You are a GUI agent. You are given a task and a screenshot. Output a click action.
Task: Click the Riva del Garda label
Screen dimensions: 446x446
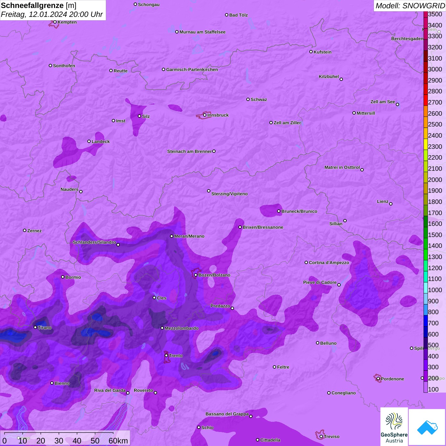tap(110, 390)
